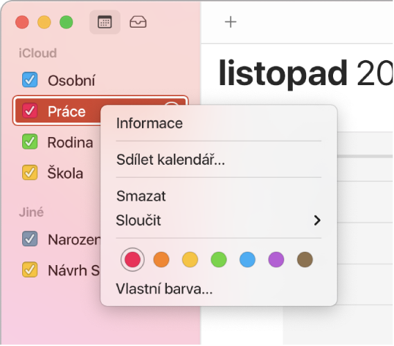This screenshot has width=394, height=346.
Task: Zoom window with green button
Action: (x=66, y=22)
